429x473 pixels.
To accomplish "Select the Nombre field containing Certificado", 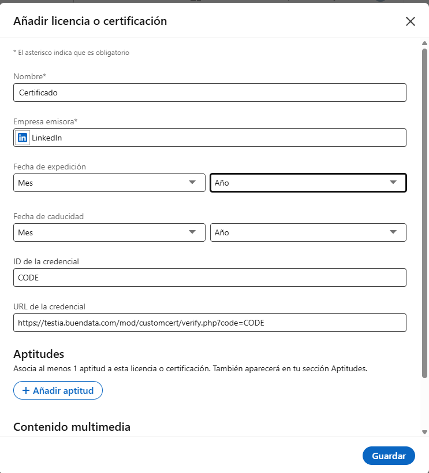I will pyautogui.click(x=210, y=93).
